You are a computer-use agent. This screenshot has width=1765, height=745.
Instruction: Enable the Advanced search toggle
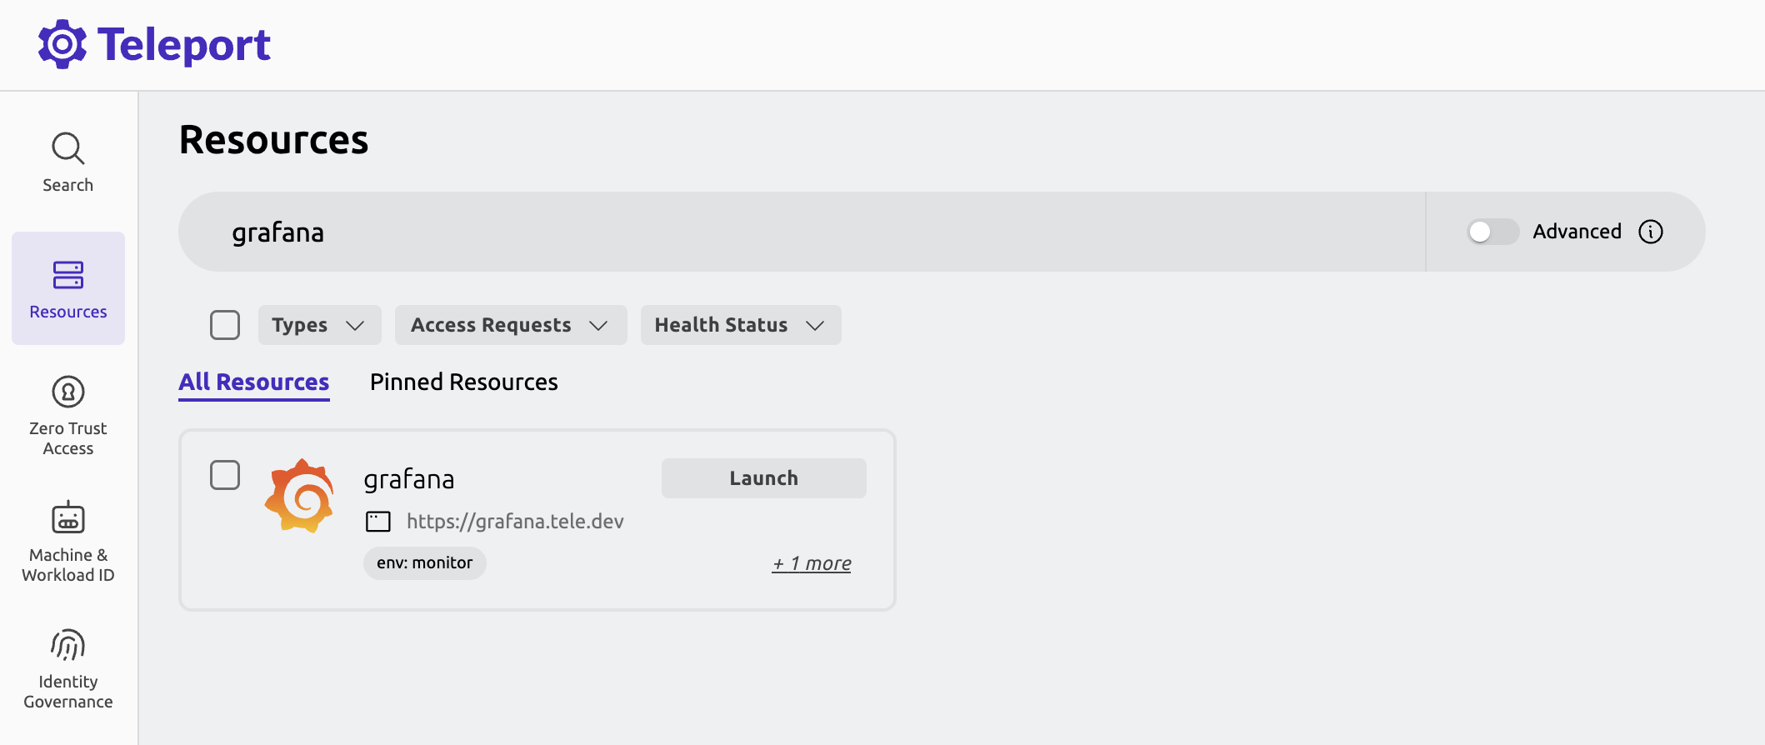coord(1492,232)
